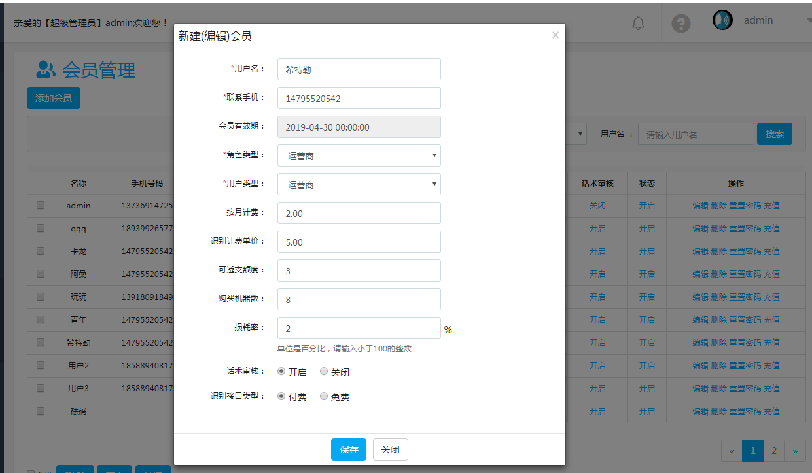Expand the 用户类型 dropdown

[359, 184]
